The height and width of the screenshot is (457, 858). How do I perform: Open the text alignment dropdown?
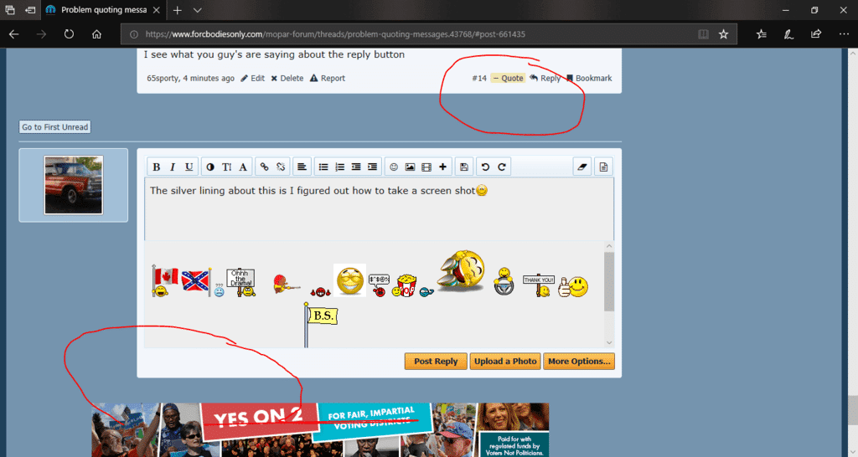point(302,167)
